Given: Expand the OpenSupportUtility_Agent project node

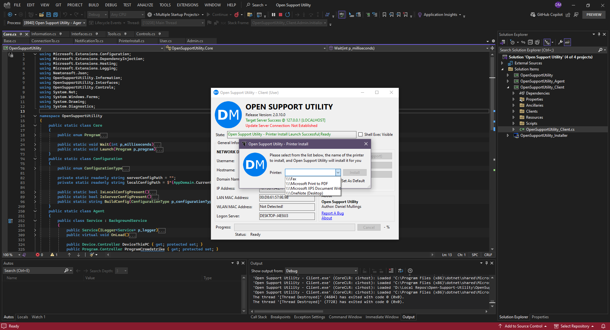Looking at the screenshot, I should pos(508,81).
